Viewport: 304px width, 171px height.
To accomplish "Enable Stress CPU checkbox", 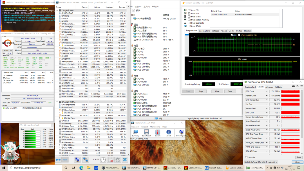I will 189,10.
